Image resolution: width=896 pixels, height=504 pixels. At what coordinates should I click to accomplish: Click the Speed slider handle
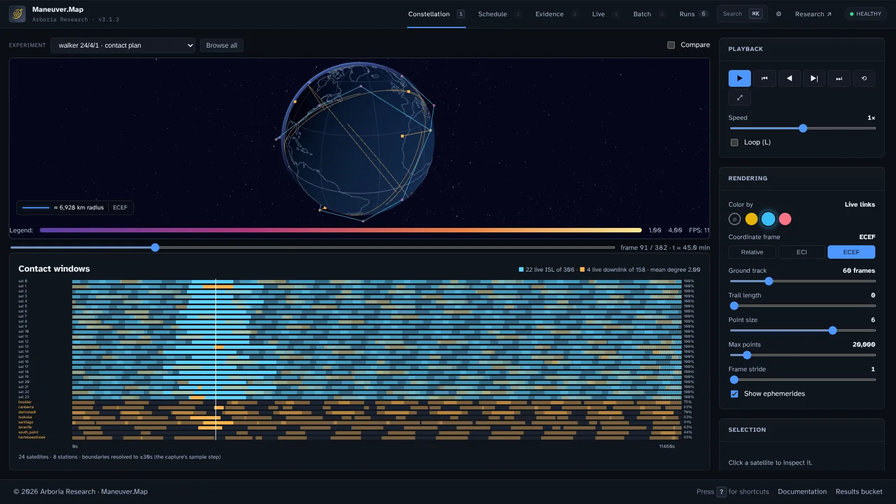(803, 128)
